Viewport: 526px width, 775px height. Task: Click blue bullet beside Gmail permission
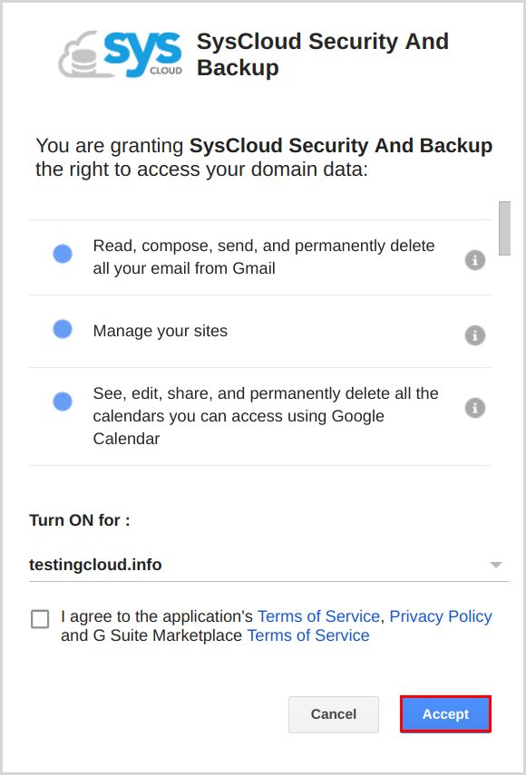tap(63, 254)
